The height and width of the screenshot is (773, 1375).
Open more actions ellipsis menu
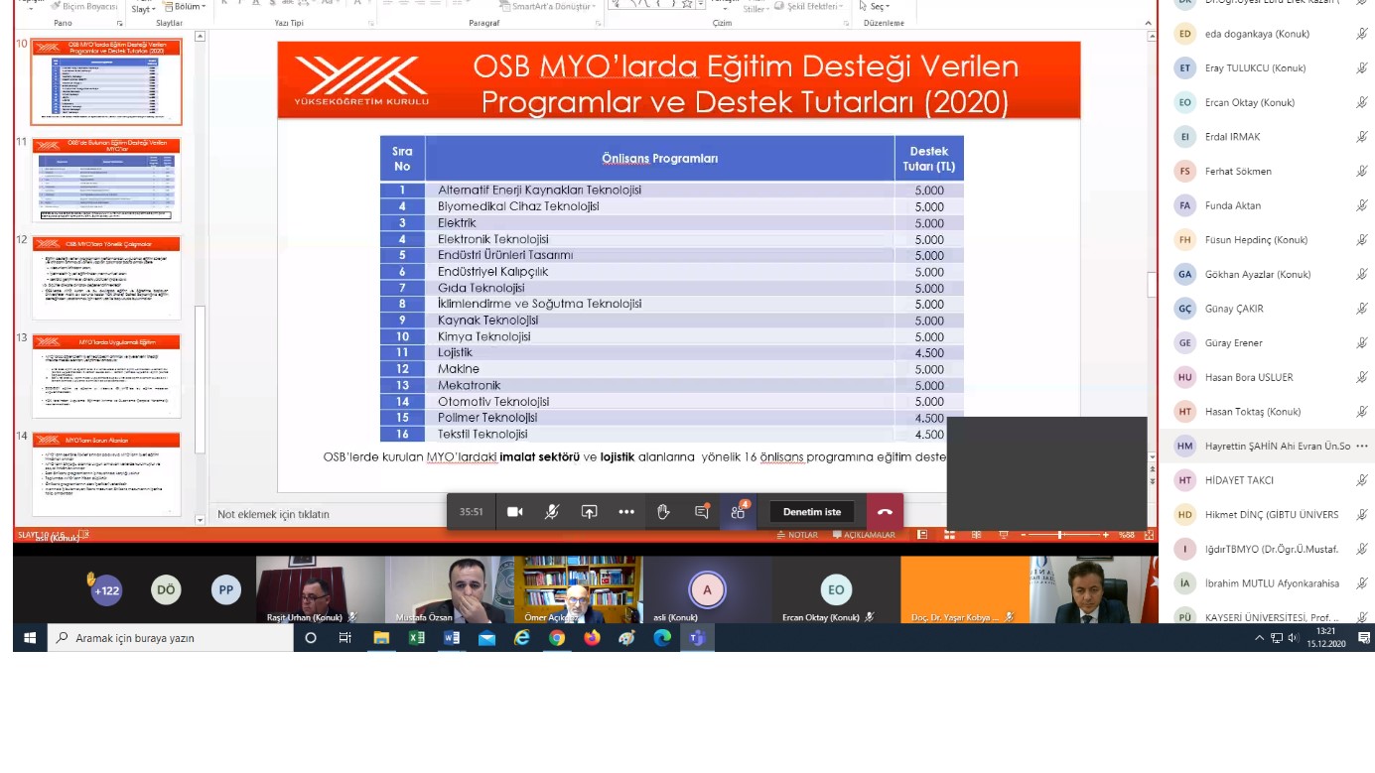626,512
